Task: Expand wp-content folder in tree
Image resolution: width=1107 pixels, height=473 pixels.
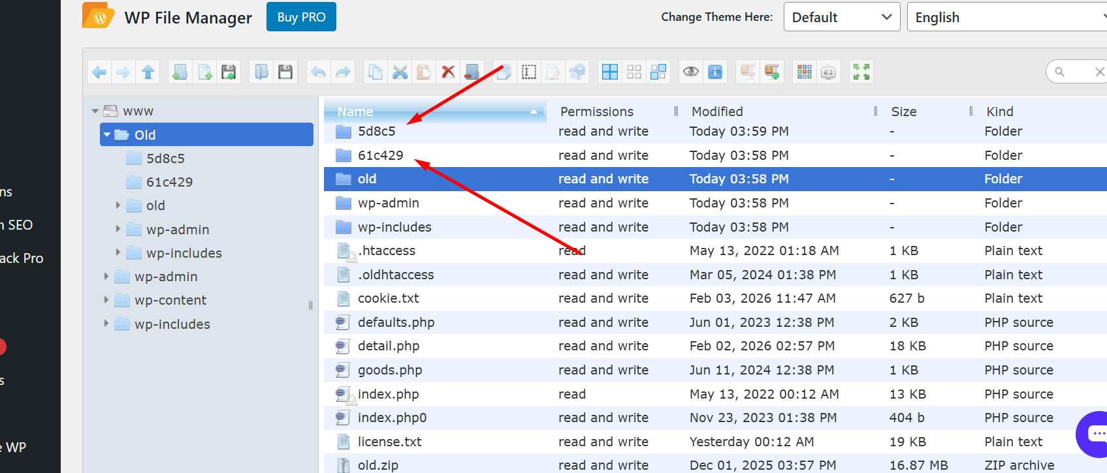Action: pos(106,300)
